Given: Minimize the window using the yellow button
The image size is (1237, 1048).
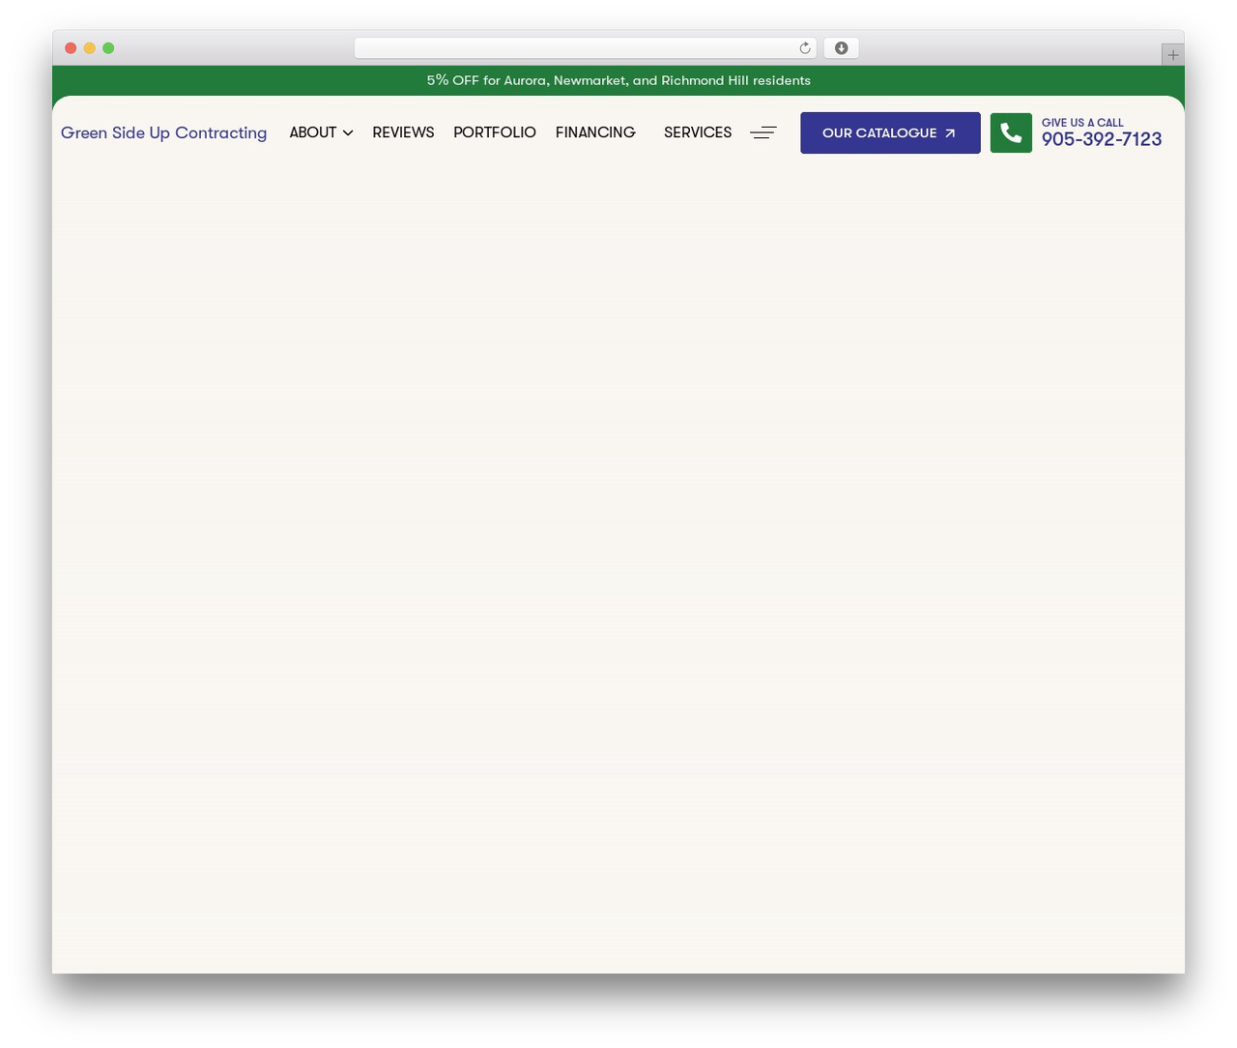Looking at the screenshot, I should tap(90, 48).
